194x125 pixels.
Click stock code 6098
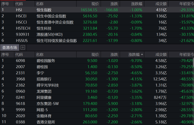click(20, 61)
